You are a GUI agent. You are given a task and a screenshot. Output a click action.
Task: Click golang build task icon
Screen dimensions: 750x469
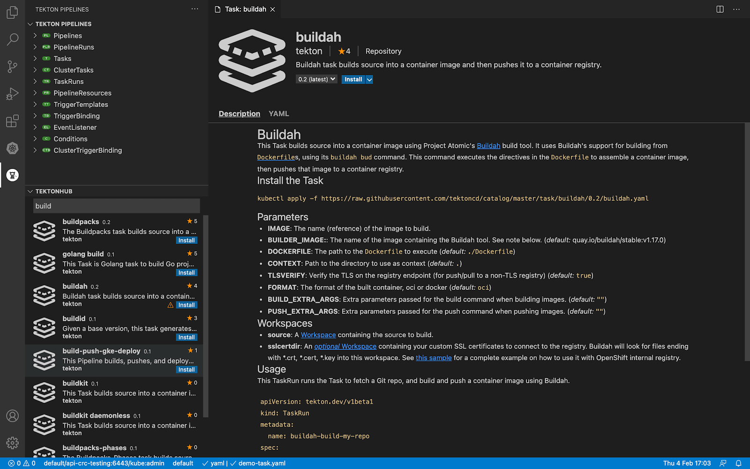(x=45, y=263)
